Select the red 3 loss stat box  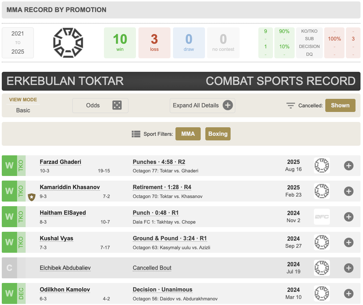click(154, 43)
